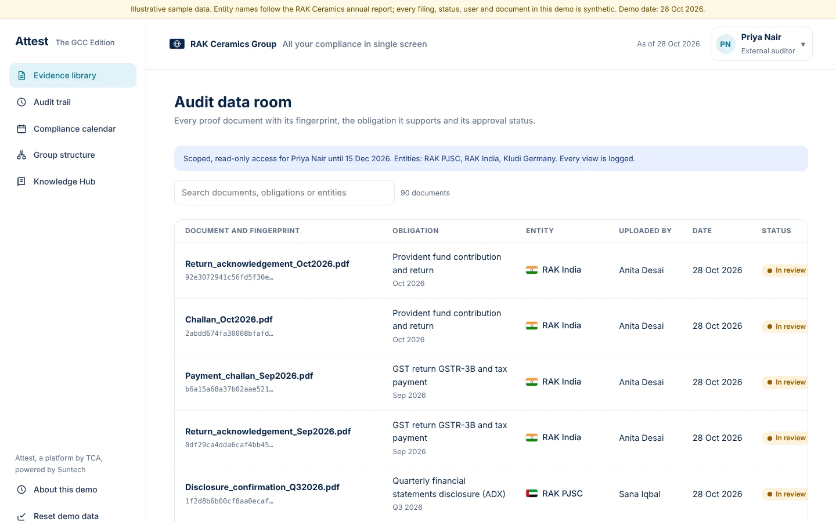Open Return_acknowledgement_Sep2026.pdf document

268,432
